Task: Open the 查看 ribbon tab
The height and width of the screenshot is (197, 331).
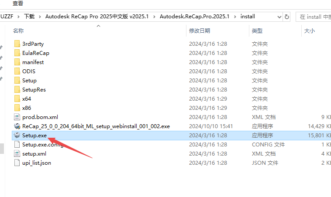Action: tap(18, 3)
